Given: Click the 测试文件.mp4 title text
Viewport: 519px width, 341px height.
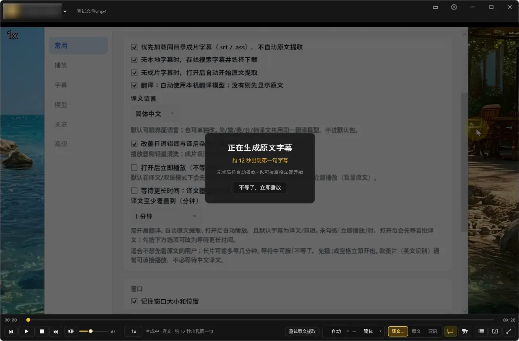Looking at the screenshot, I should (92, 11).
